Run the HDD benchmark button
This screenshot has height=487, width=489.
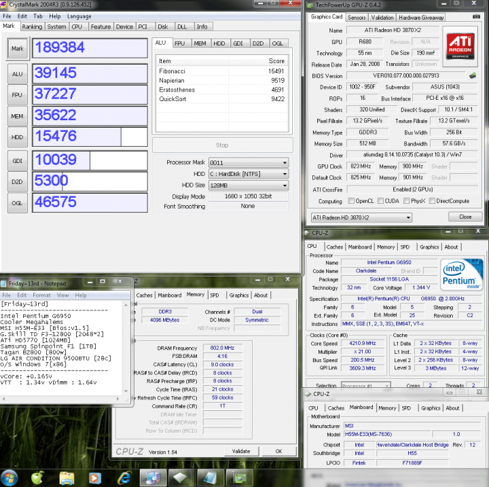tap(18, 137)
